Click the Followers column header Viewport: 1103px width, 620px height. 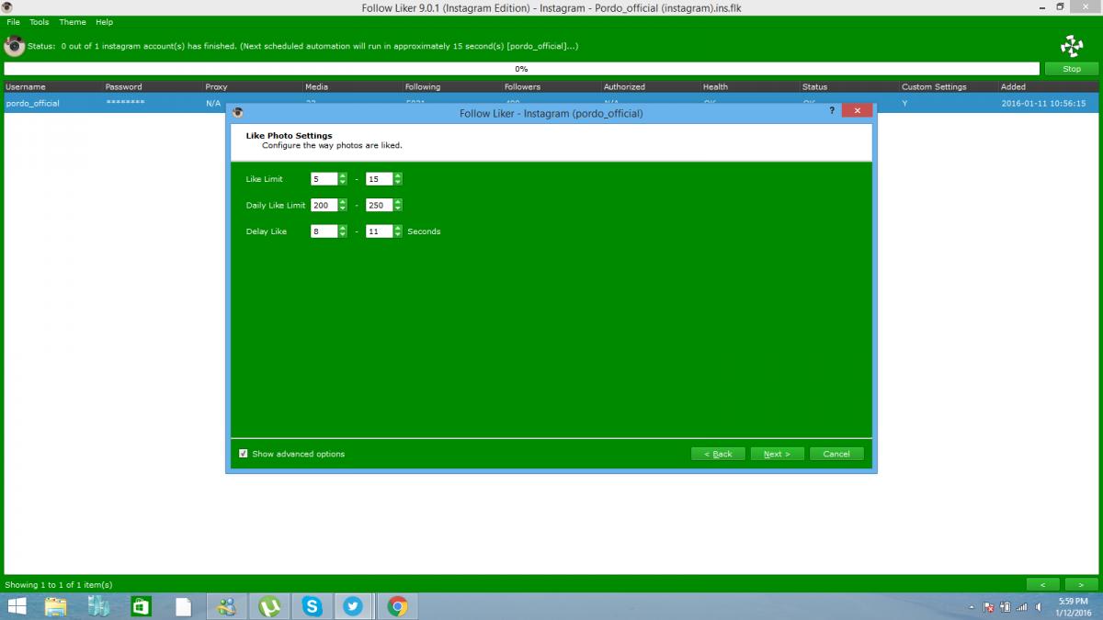[551, 86]
